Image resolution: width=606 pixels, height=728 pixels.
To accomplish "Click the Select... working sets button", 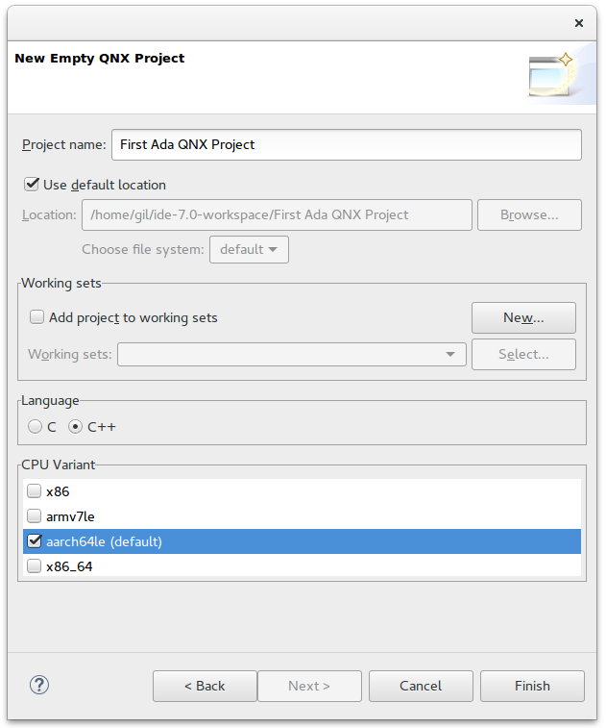I will tap(524, 354).
